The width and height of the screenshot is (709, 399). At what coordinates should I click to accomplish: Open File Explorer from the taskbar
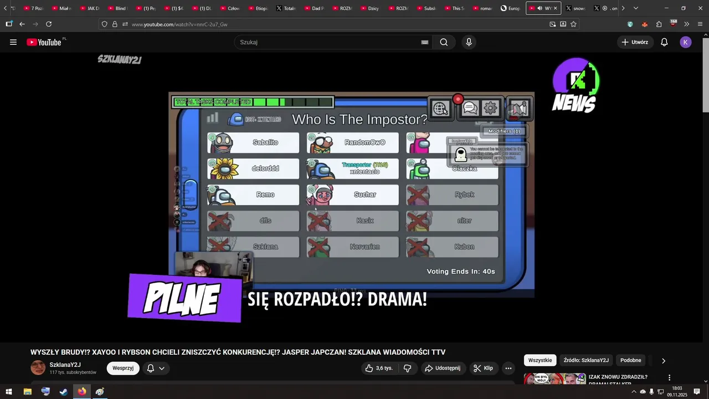pyautogui.click(x=28, y=392)
